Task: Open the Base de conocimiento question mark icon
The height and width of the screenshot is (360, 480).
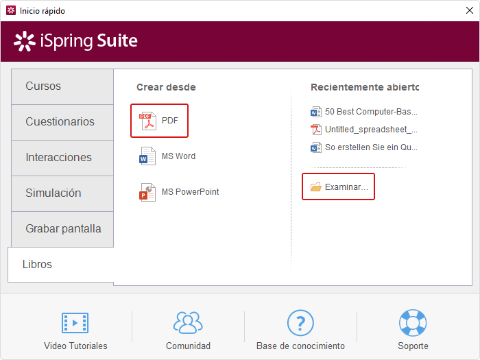Action: [x=300, y=323]
